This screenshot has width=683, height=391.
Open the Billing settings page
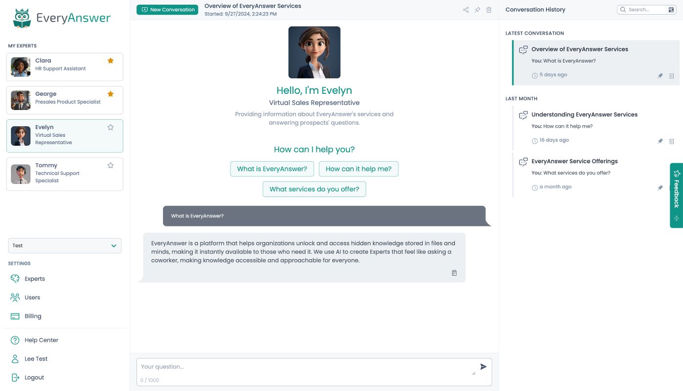33,316
